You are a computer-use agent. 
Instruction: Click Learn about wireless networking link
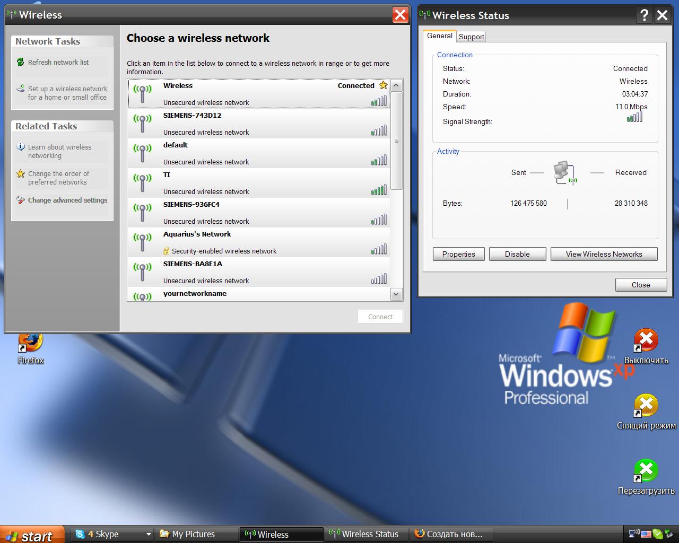pos(59,152)
